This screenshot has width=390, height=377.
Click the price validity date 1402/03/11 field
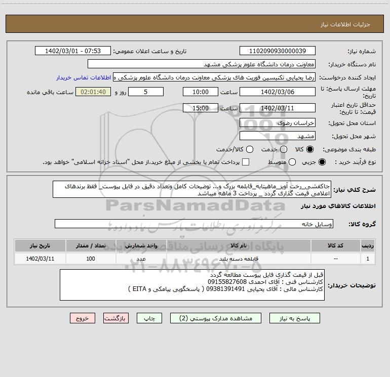point(278,108)
